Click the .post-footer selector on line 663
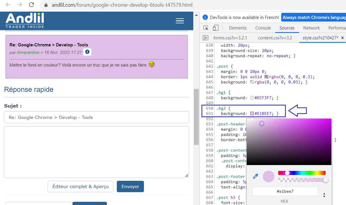 pyautogui.click(x=231, y=176)
